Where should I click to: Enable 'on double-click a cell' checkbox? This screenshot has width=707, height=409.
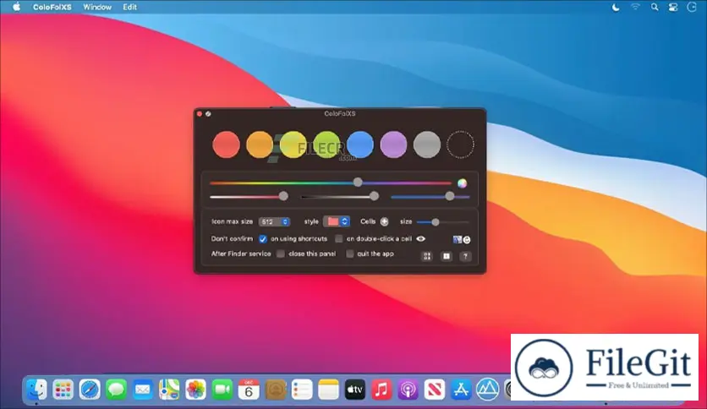pos(338,239)
